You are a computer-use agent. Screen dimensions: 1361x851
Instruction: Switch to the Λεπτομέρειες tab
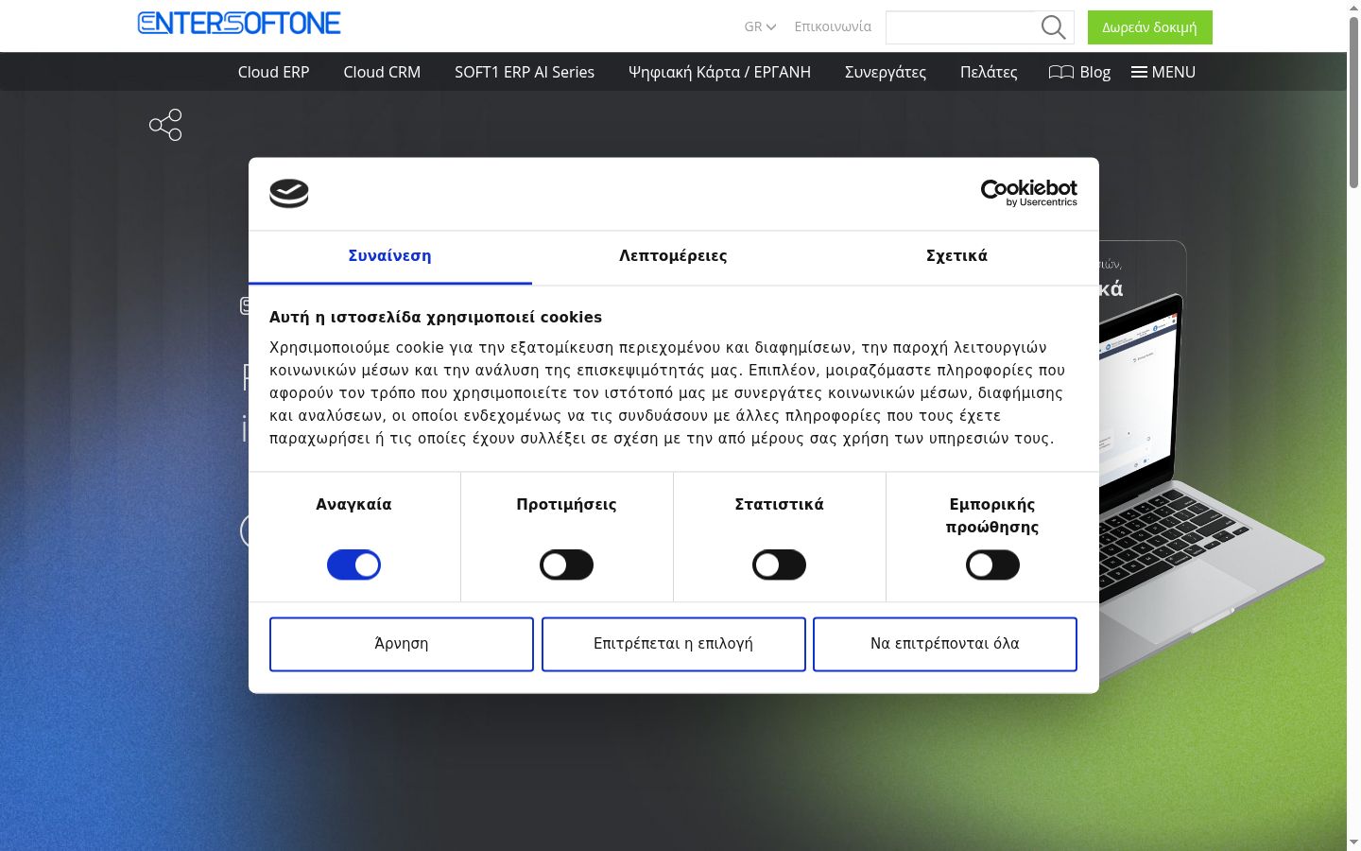(x=674, y=256)
